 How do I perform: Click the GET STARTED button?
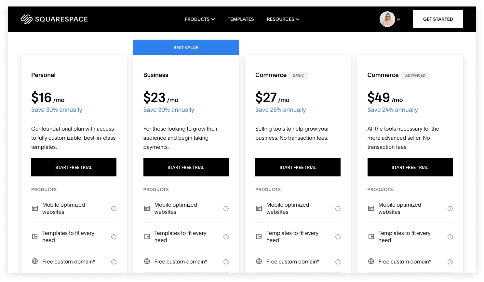tap(438, 19)
